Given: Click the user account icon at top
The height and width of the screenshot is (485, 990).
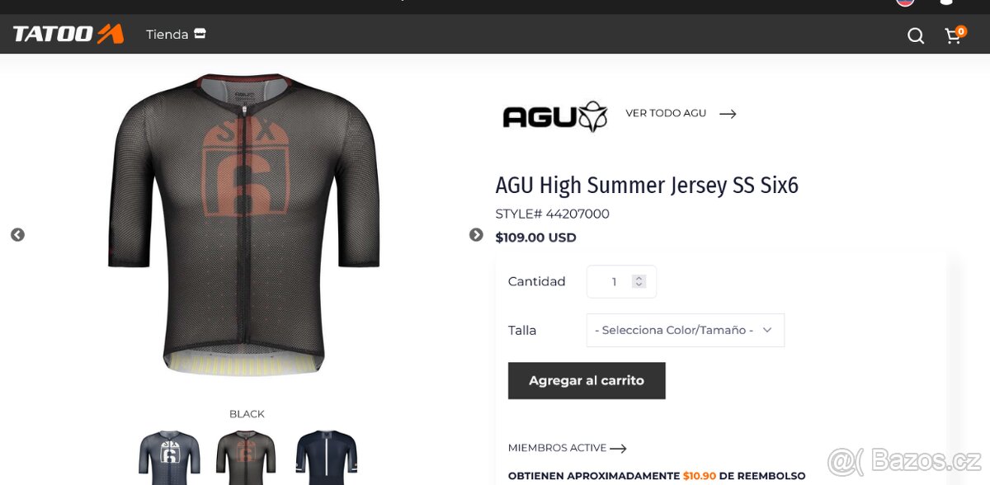Looking at the screenshot, I should [946, 2].
